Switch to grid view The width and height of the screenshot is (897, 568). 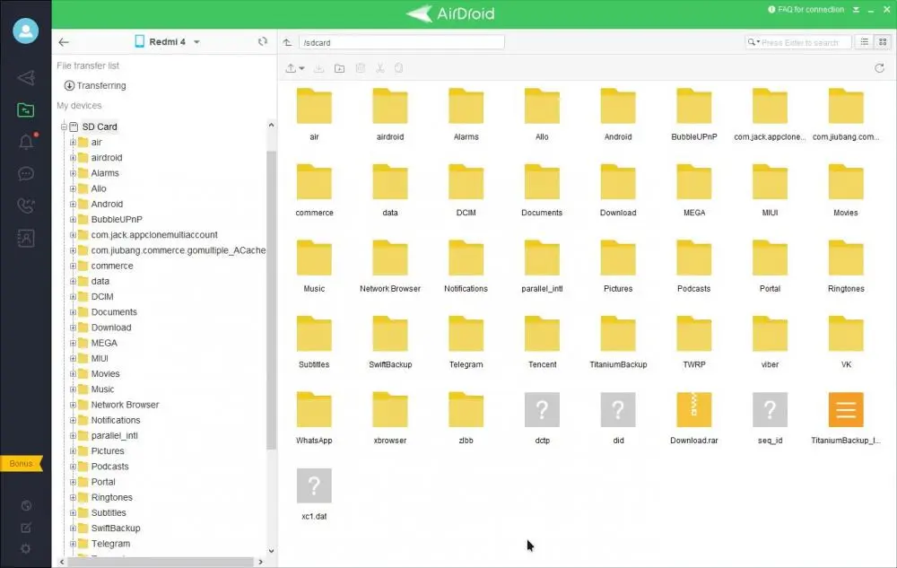pyautogui.click(x=883, y=42)
